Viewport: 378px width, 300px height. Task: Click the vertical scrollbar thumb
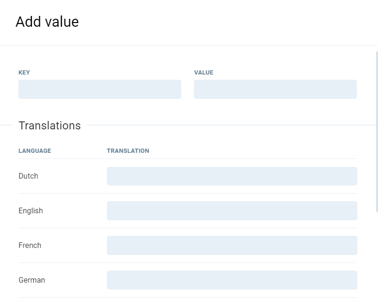click(x=377, y=127)
